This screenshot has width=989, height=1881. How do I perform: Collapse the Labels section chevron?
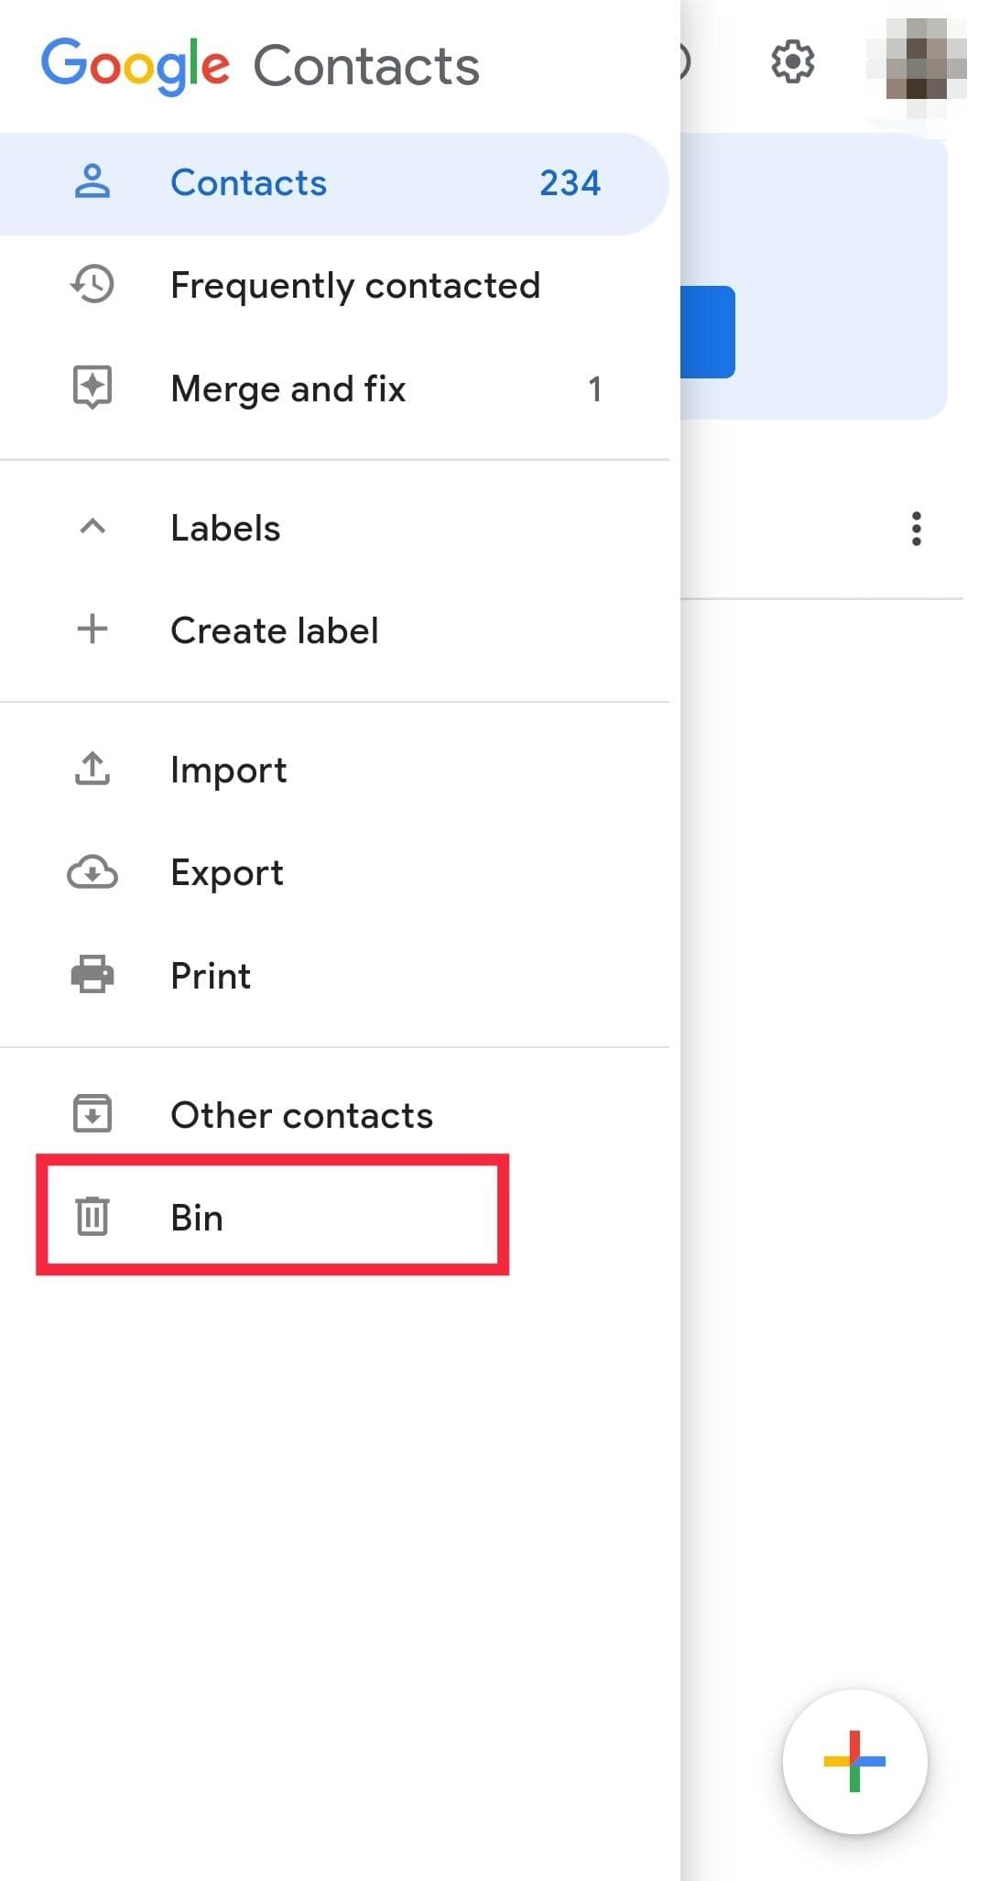click(x=92, y=527)
